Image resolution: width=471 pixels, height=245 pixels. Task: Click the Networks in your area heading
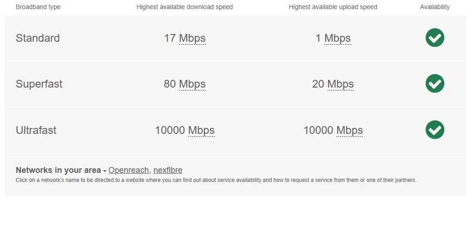(x=58, y=170)
